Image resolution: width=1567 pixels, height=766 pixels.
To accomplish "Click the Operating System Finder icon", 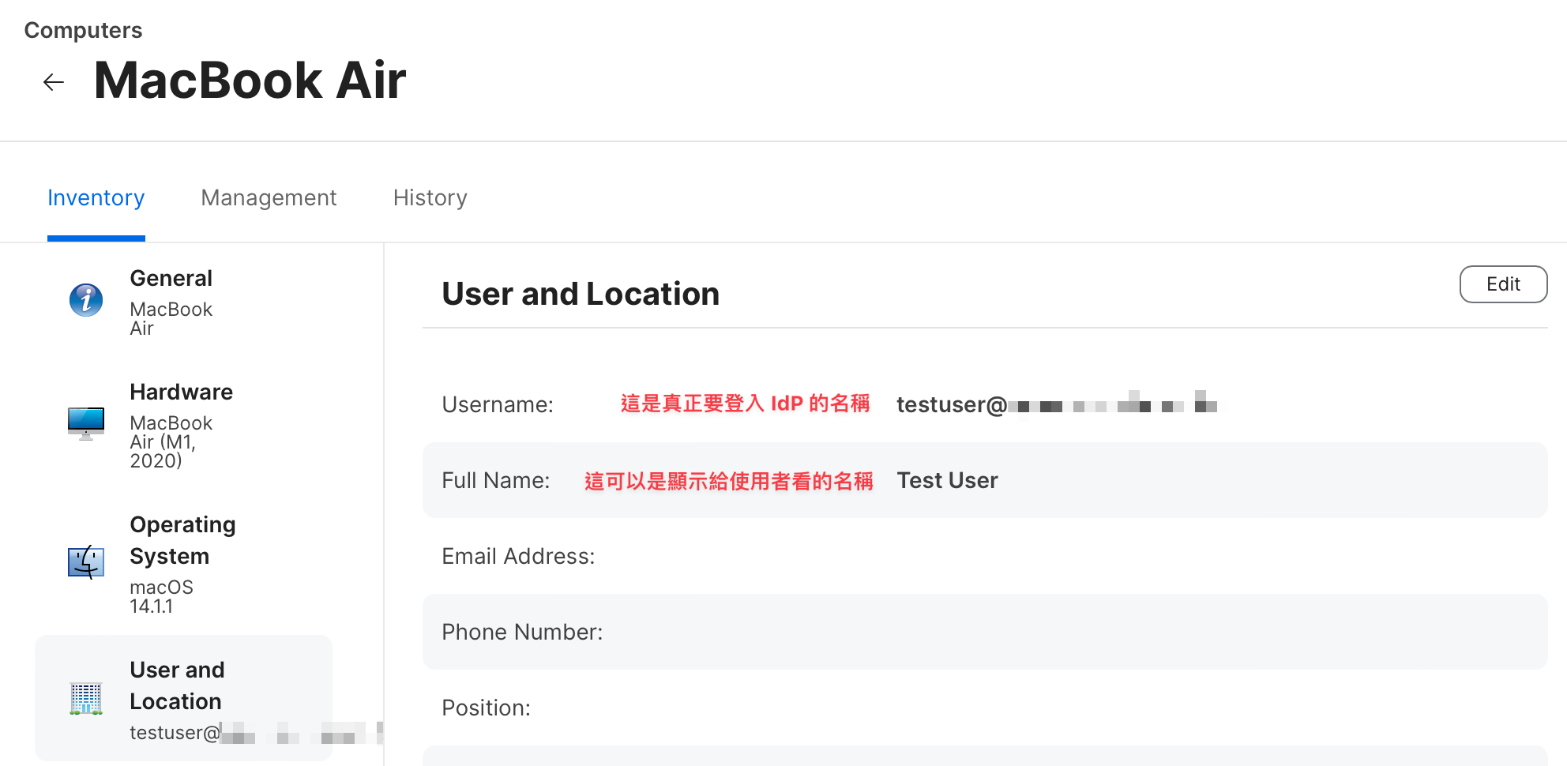I will click(86, 562).
